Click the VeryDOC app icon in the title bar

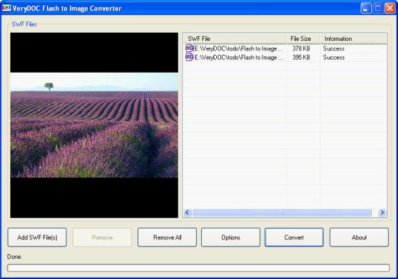pyautogui.click(x=7, y=8)
